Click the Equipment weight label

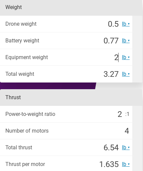point(27,57)
